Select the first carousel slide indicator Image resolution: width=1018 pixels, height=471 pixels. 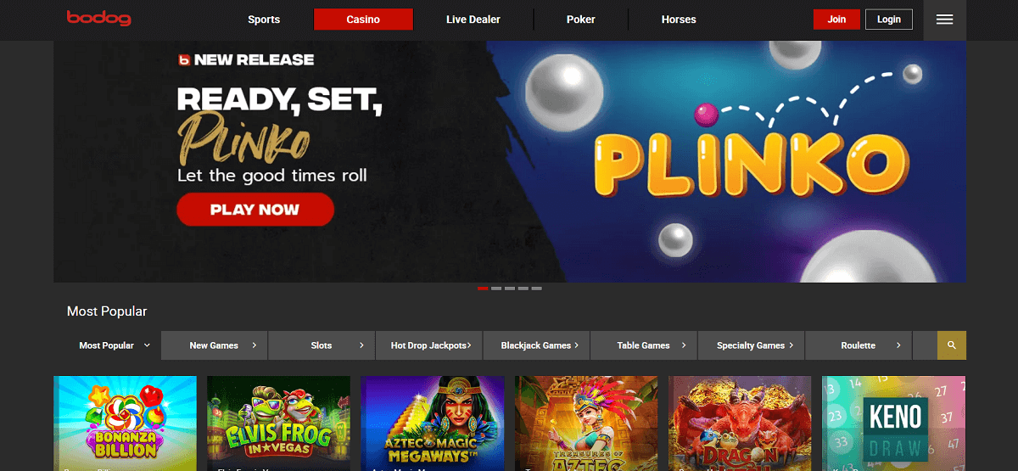pyautogui.click(x=483, y=289)
